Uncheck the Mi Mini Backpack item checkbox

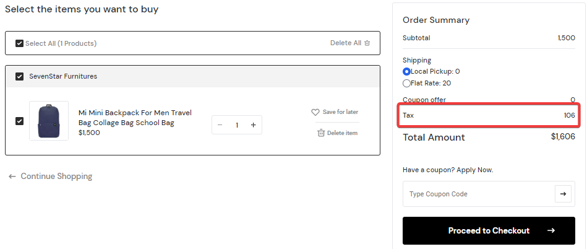click(x=20, y=121)
